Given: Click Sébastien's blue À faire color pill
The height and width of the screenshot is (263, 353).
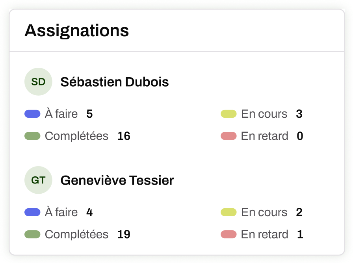Looking at the screenshot, I should [32, 114].
